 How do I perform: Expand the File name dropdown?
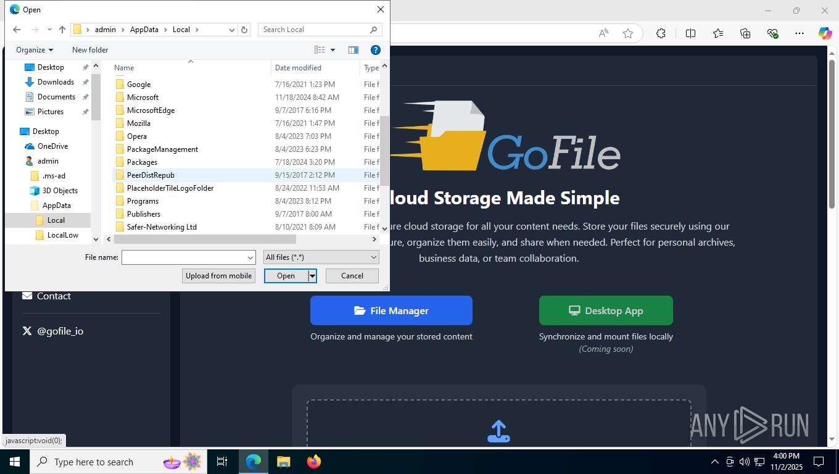point(250,257)
